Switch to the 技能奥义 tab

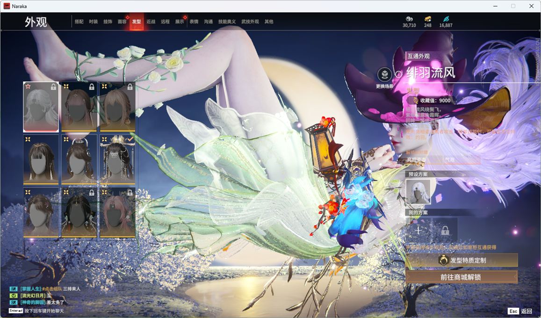(x=227, y=22)
